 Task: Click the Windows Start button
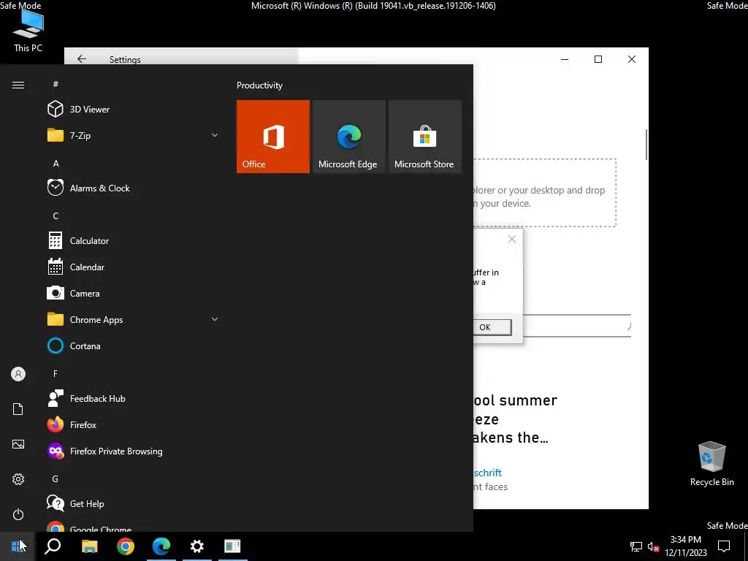click(18, 546)
